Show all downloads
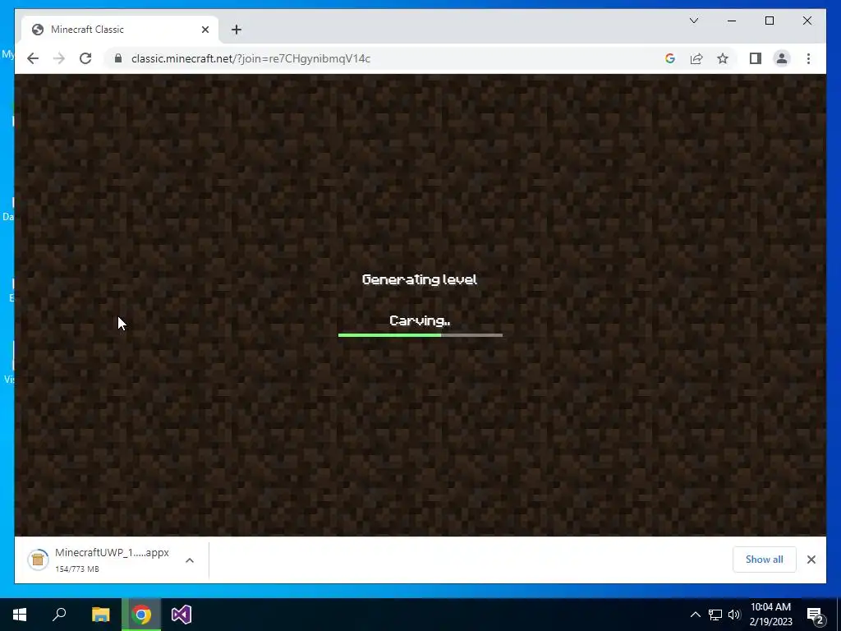This screenshot has height=631, width=841. click(765, 559)
